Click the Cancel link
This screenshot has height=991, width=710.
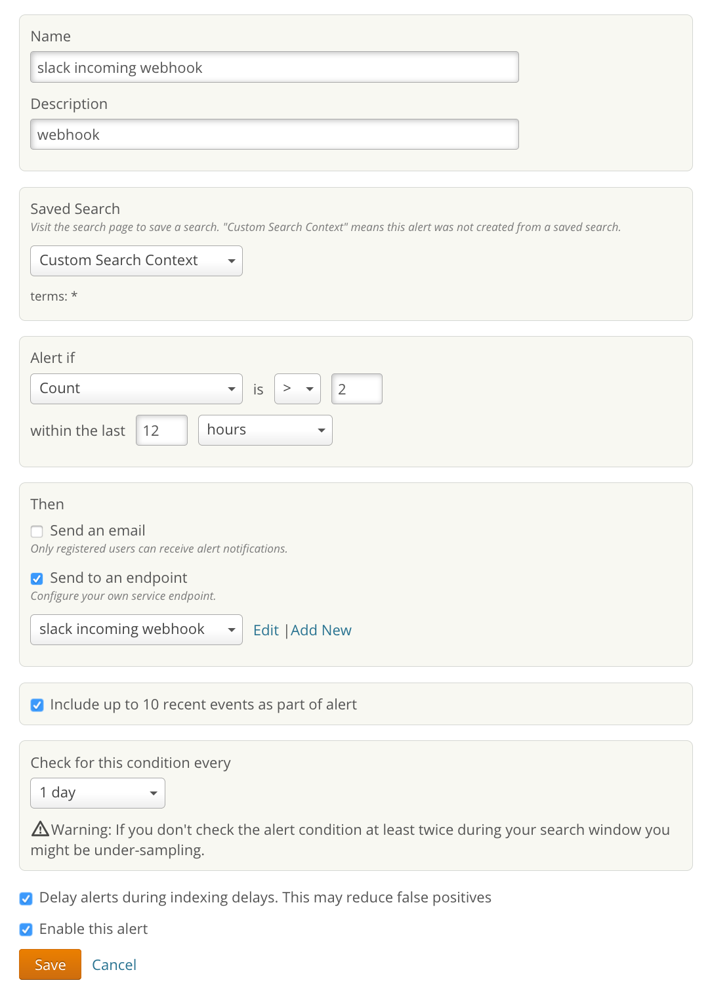pos(114,965)
